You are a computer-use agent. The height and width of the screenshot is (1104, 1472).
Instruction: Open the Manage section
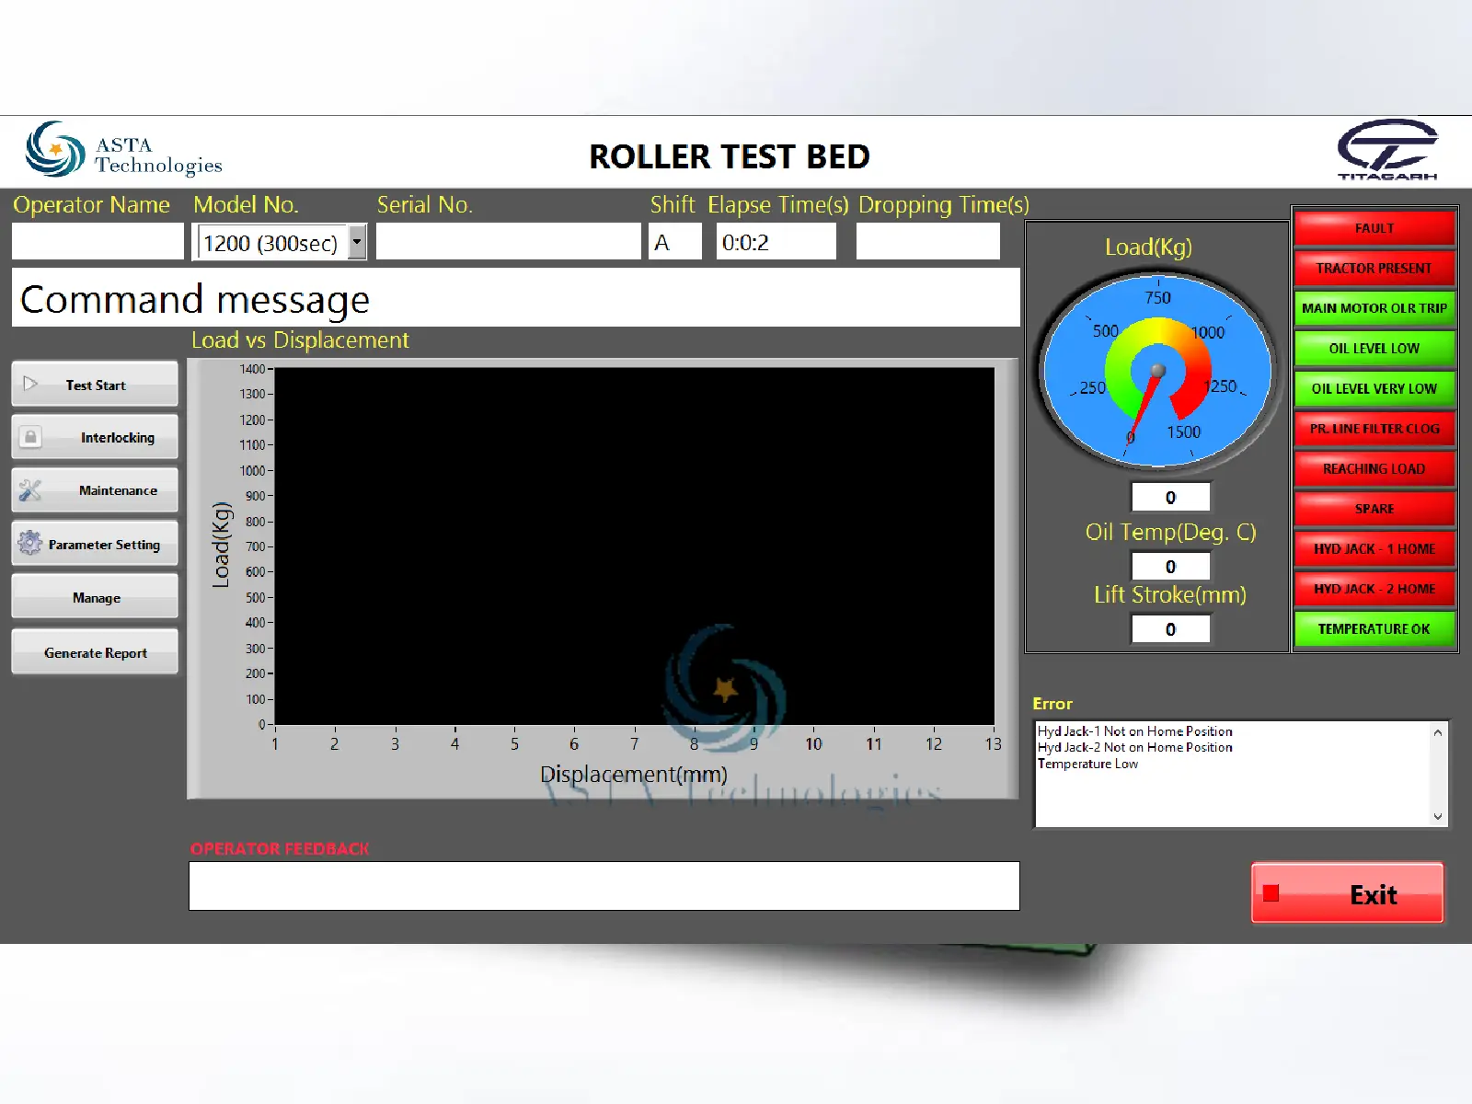(96, 598)
